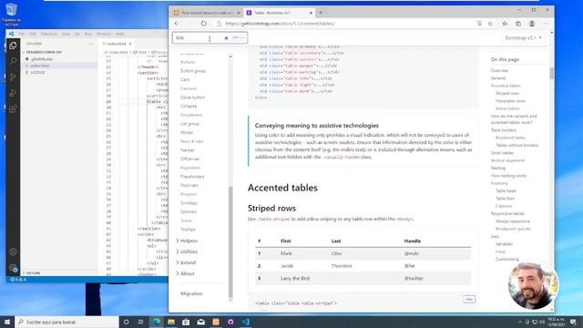Close the index.html editor tab
The height and width of the screenshot is (328, 583).
pyautogui.click(x=130, y=44)
